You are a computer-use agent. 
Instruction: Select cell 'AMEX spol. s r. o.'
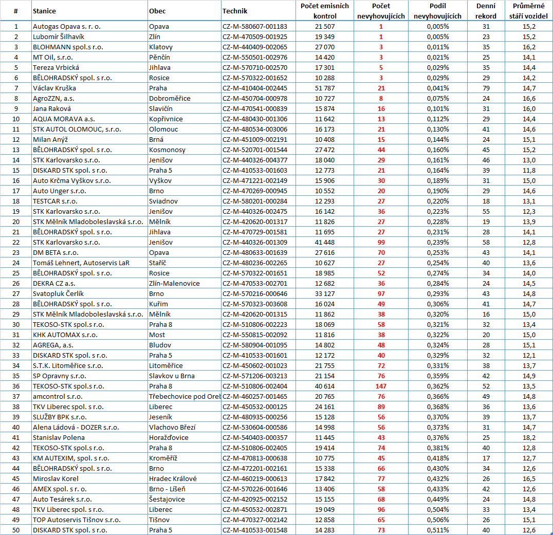point(89,489)
